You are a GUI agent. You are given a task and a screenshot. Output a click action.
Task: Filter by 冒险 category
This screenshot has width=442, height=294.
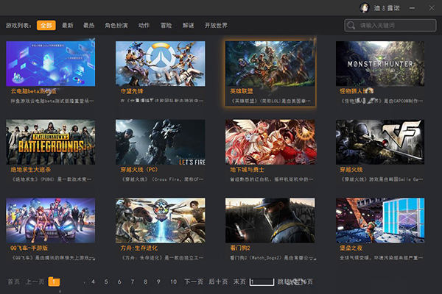click(x=166, y=25)
